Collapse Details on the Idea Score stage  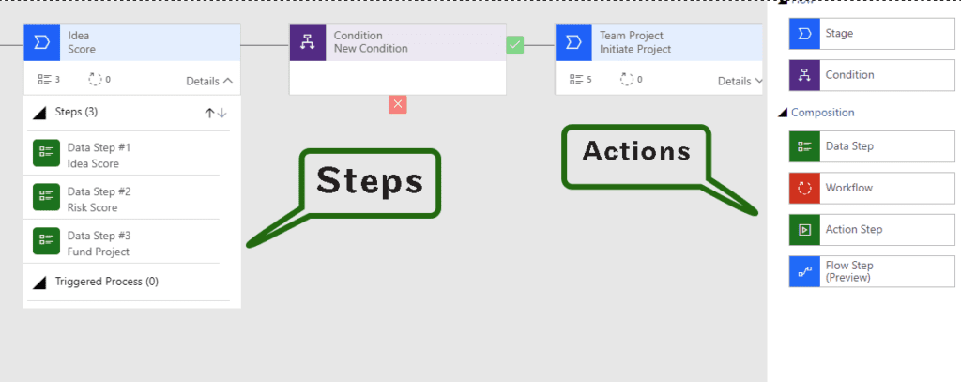(209, 81)
